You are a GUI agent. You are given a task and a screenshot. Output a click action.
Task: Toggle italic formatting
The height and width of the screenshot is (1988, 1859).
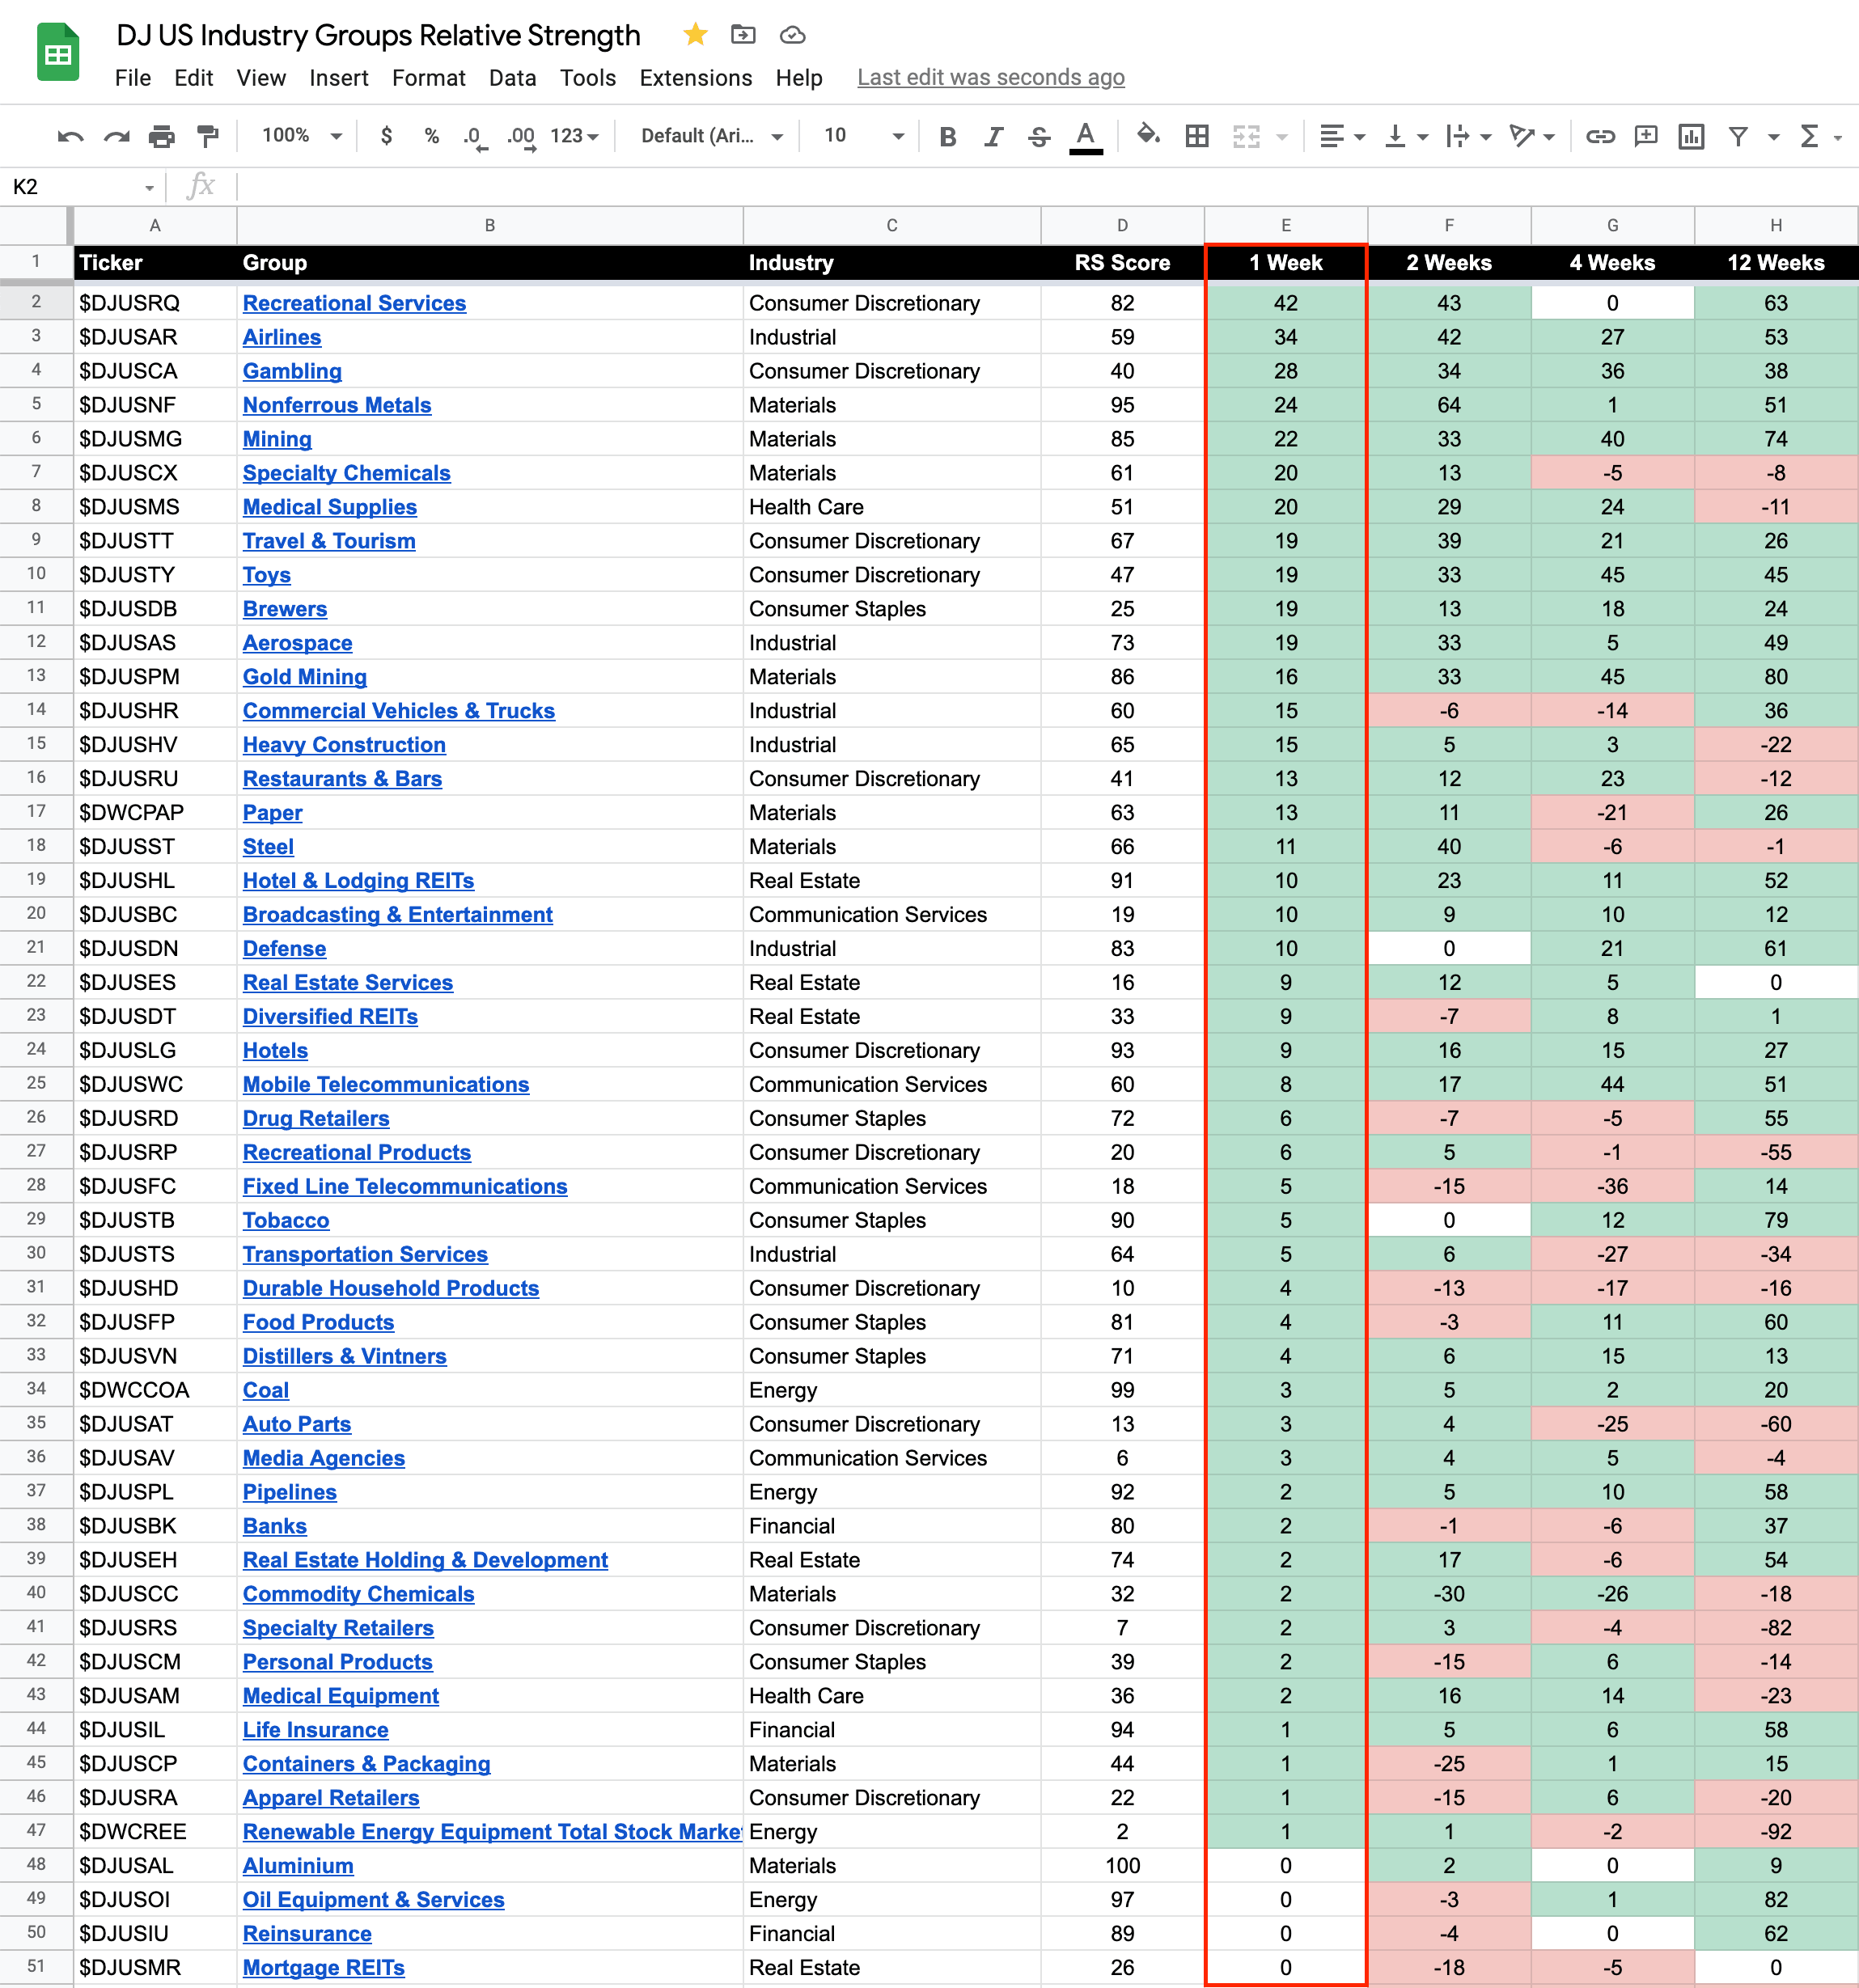[993, 136]
